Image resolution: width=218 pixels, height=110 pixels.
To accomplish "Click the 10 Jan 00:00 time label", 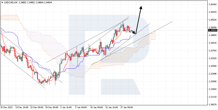I will coord(96,107).
